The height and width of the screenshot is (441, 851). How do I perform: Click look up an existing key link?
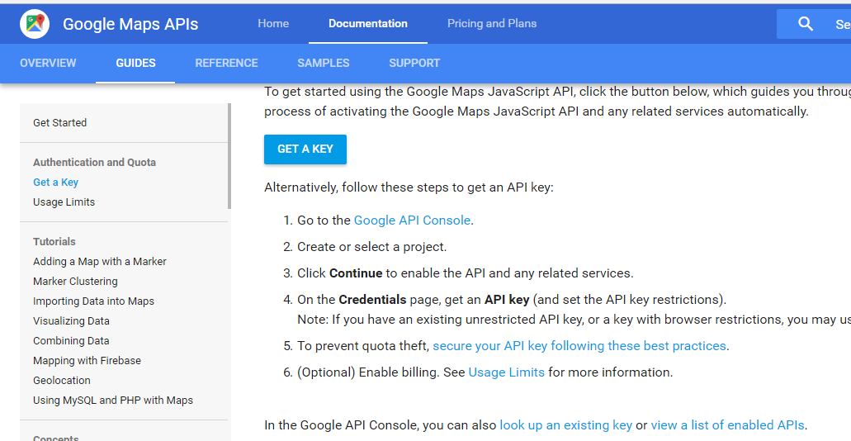[x=565, y=425]
